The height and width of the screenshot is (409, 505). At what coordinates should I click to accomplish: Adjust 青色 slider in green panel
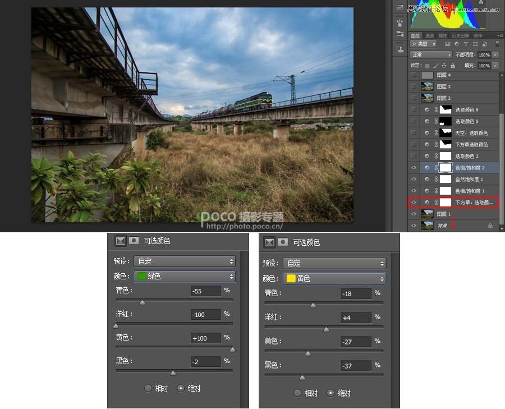(x=142, y=302)
